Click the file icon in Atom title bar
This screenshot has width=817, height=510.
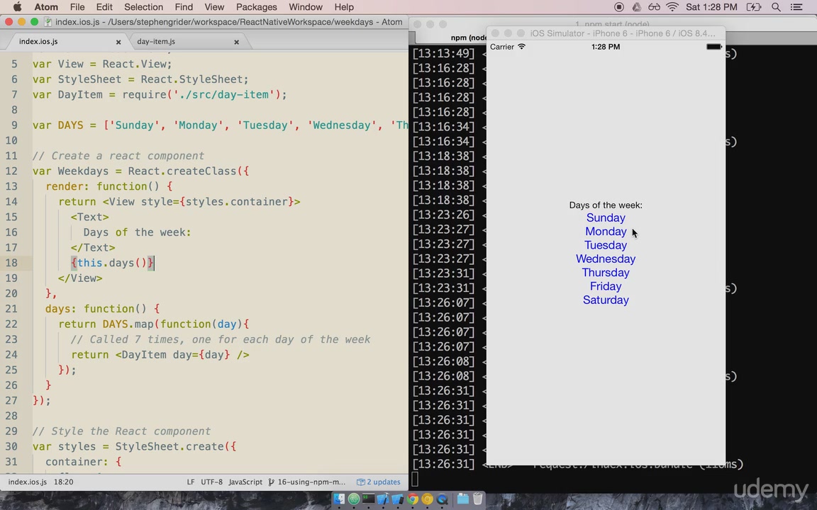(x=48, y=22)
